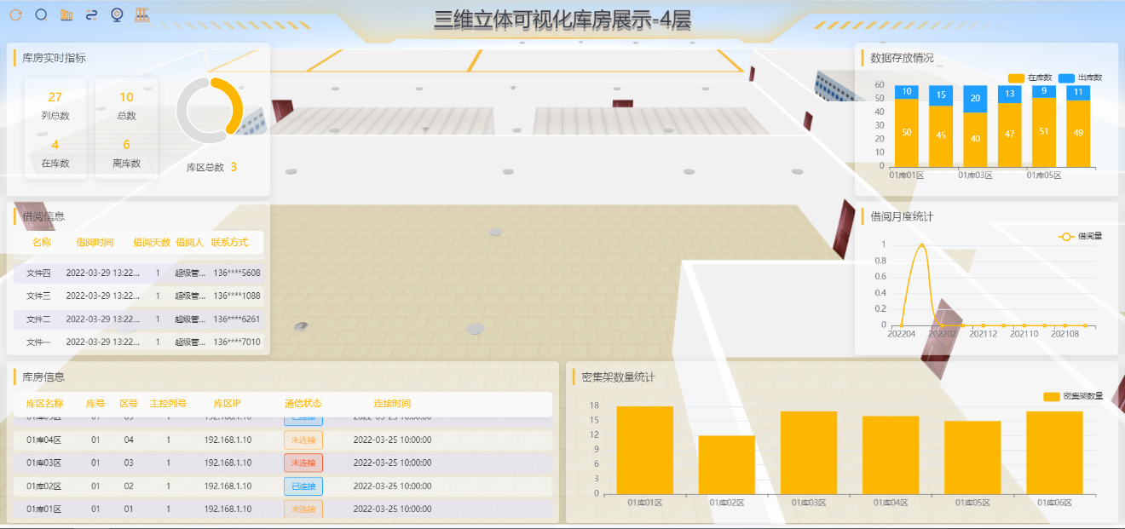This screenshot has width=1125, height=529.
Task: Click the 01库02区 bar in 密集架数量统计 chart
Action: pyautogui.click(x=726, y=464)
